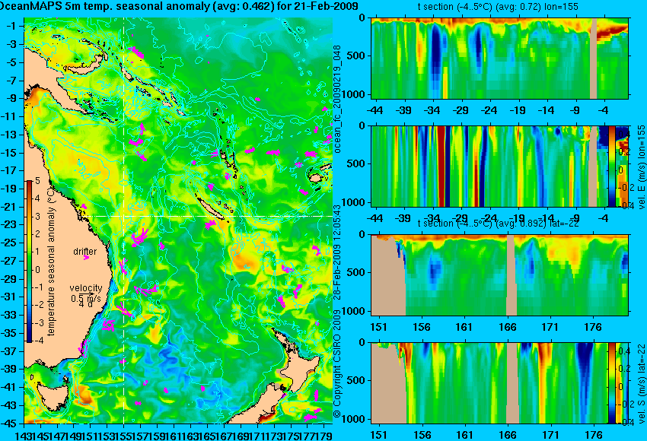The width and height of the screenshot is (647, 441).
Task: Click the OceanMAPS 5m temp. anomaly title
Action: pyautogui.click(x=179, y=6)
